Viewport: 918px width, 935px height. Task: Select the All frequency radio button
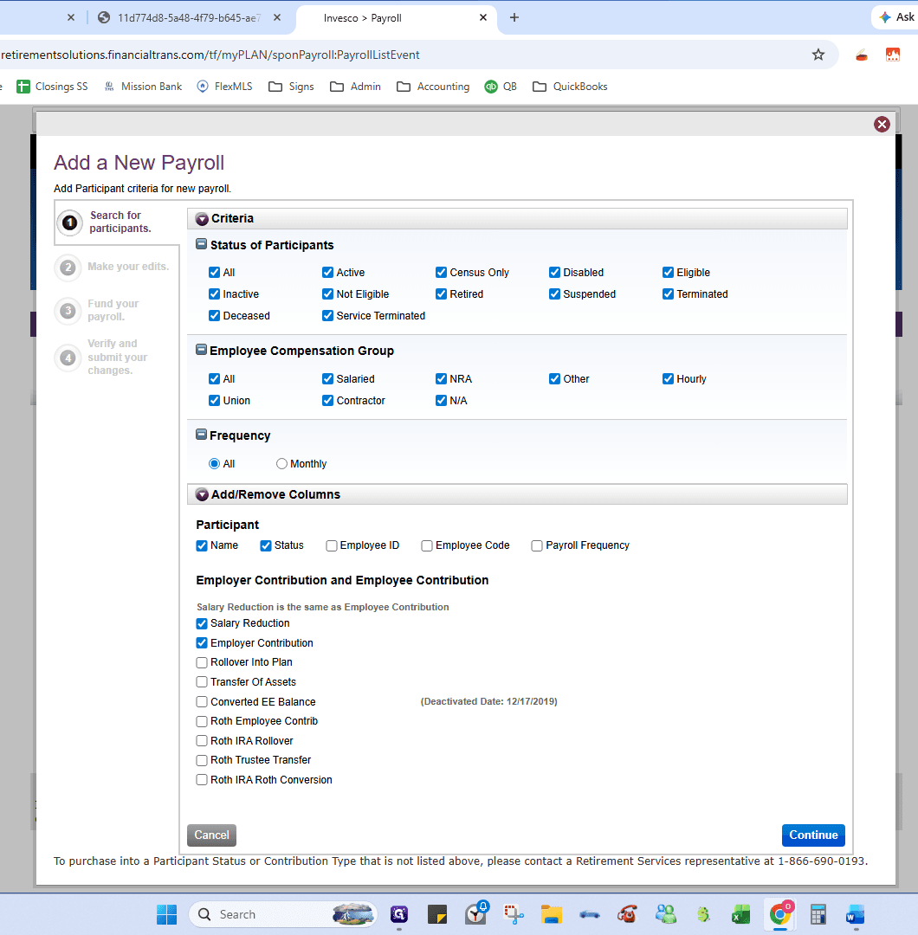tap(214, 463)
